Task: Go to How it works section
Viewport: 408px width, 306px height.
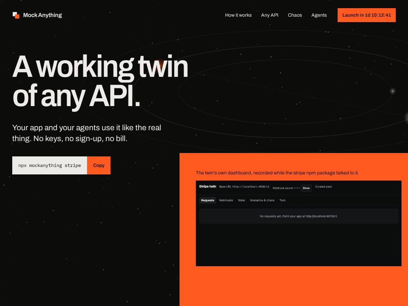Action: coord(238,15)
